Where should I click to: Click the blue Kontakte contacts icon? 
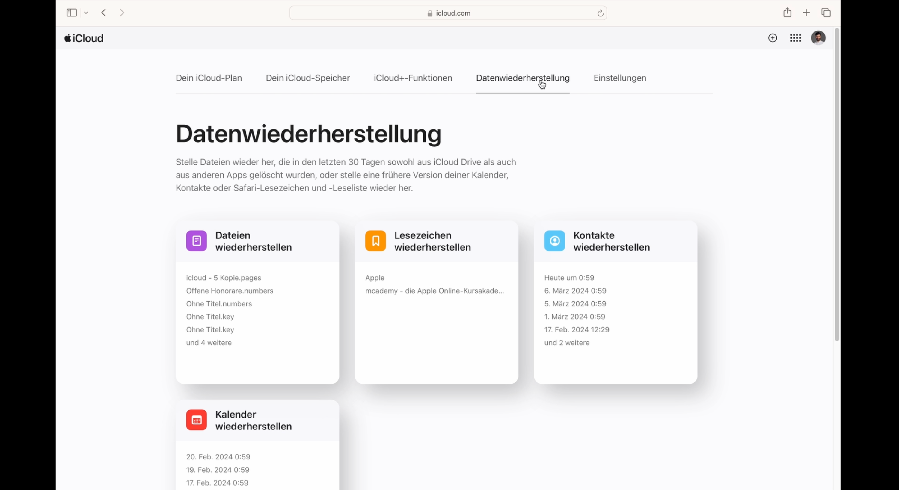(x=555, y=241)
